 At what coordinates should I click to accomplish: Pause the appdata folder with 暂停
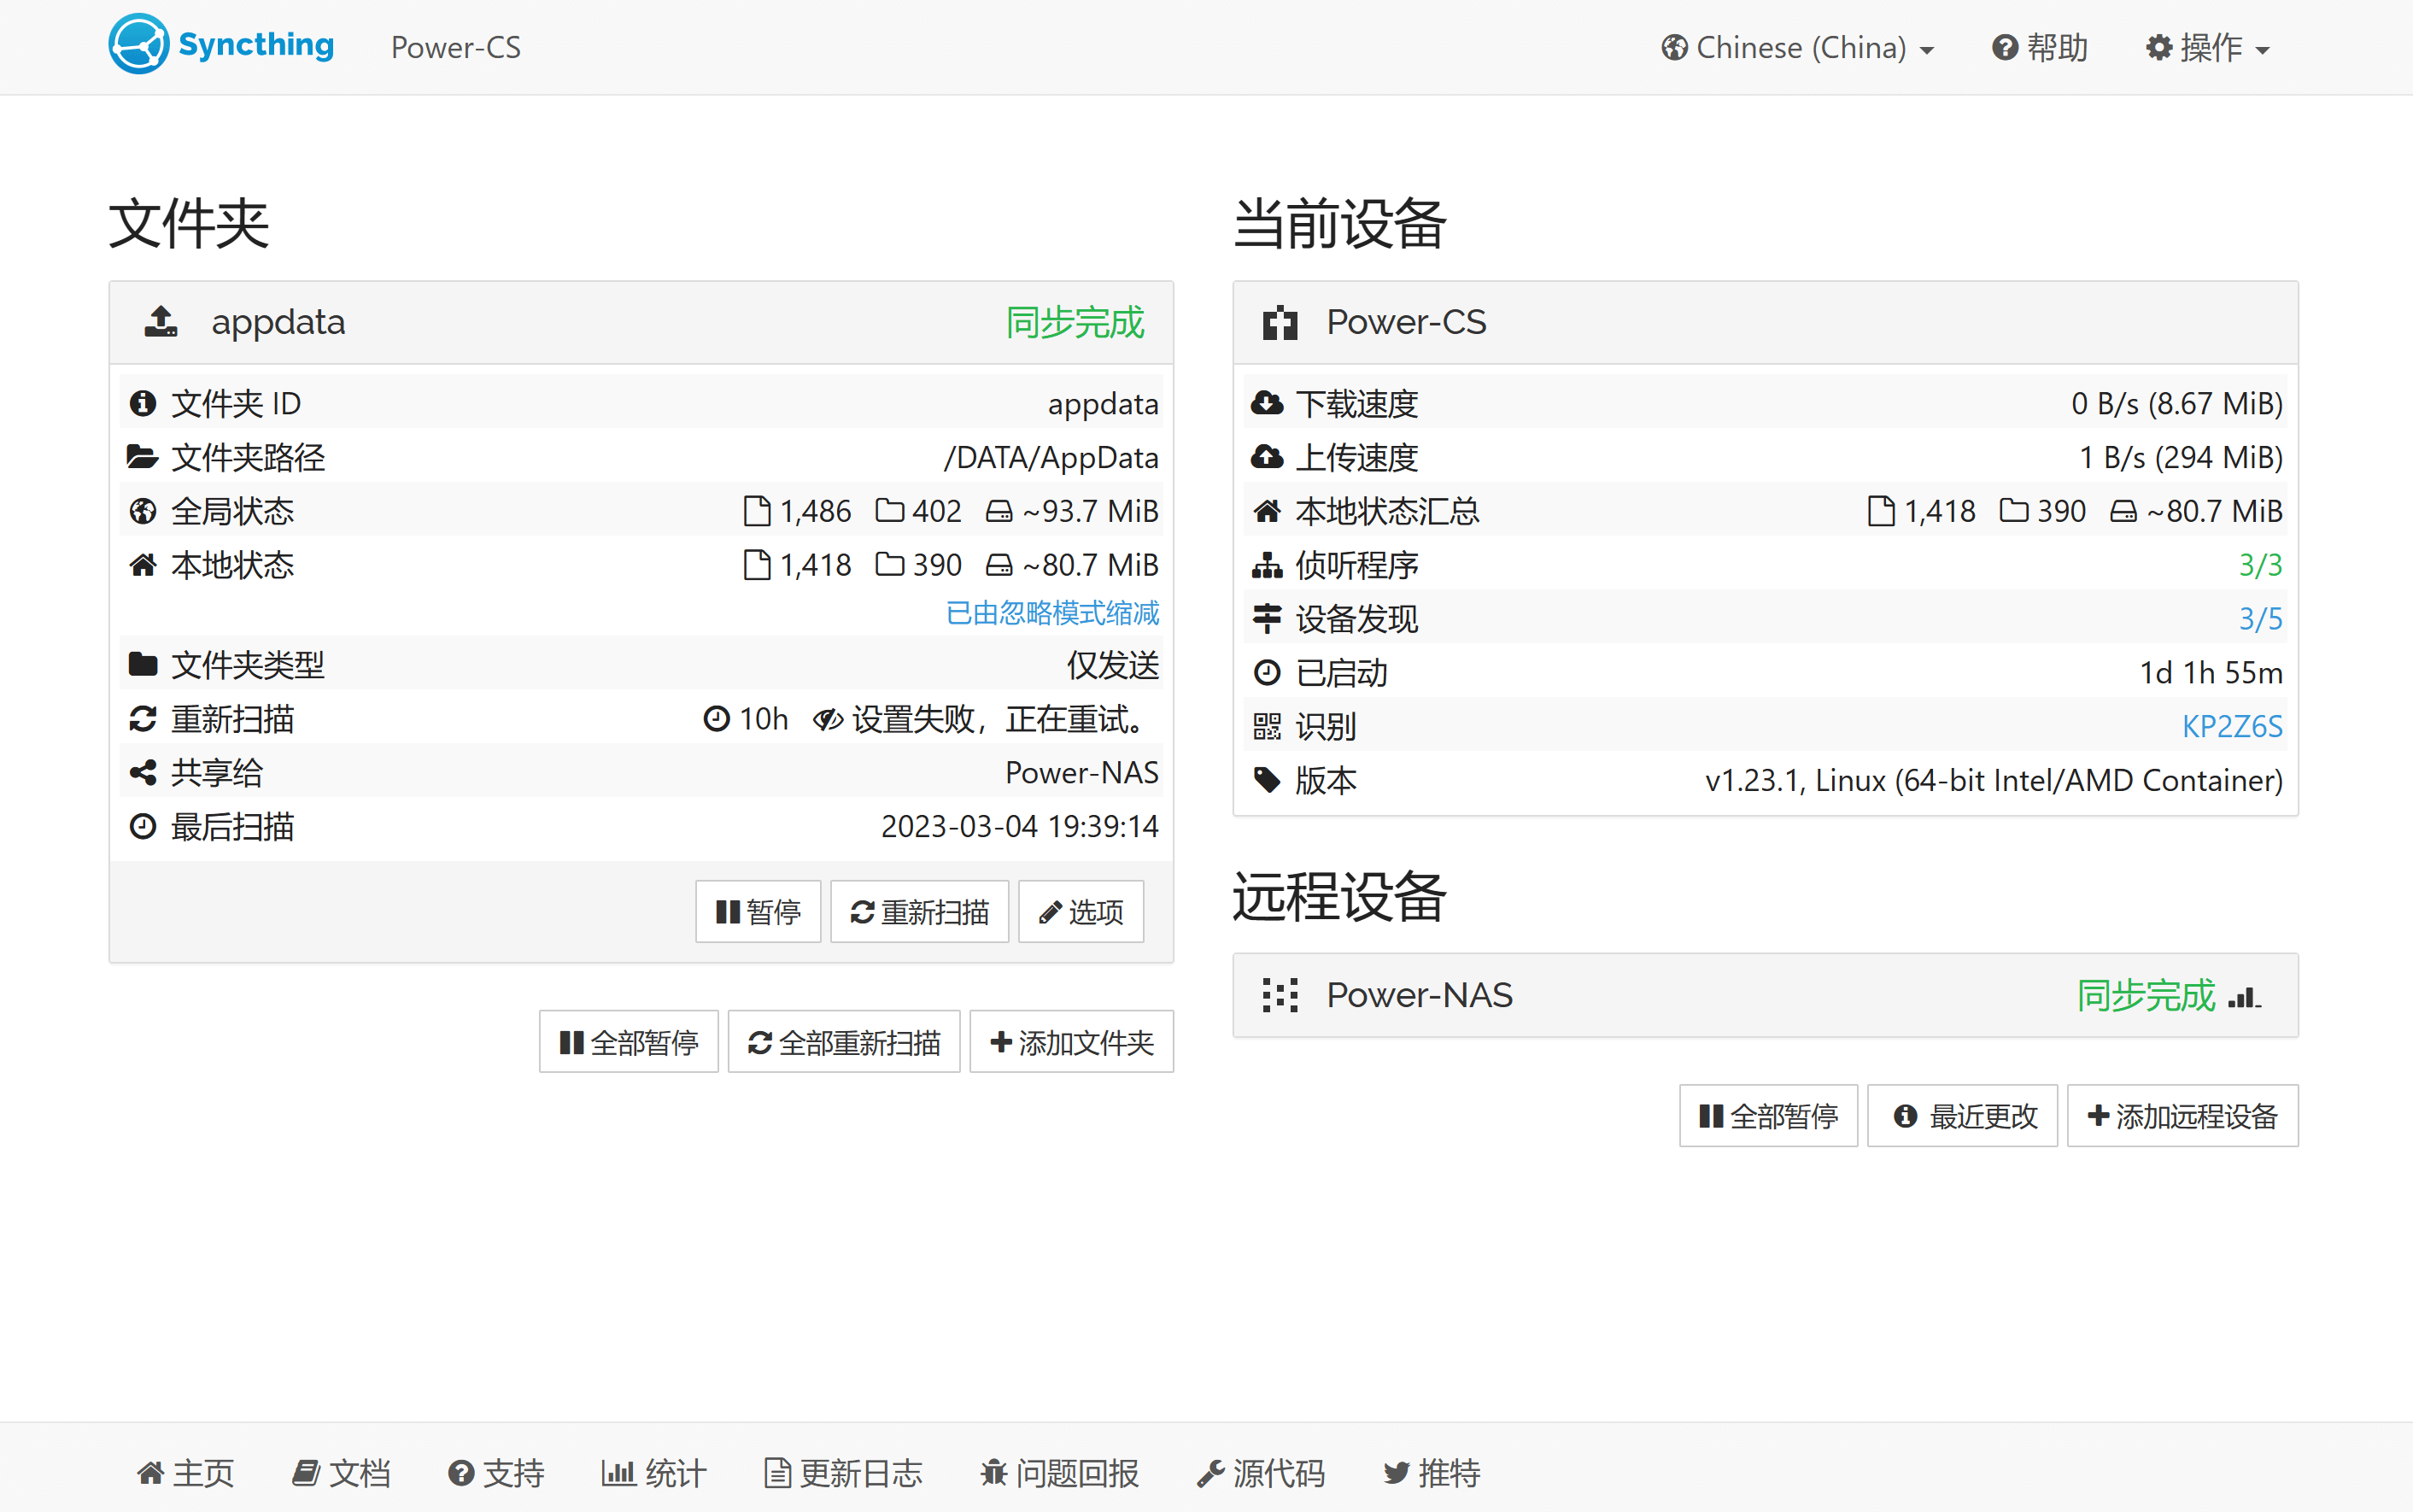pos(758,911)
